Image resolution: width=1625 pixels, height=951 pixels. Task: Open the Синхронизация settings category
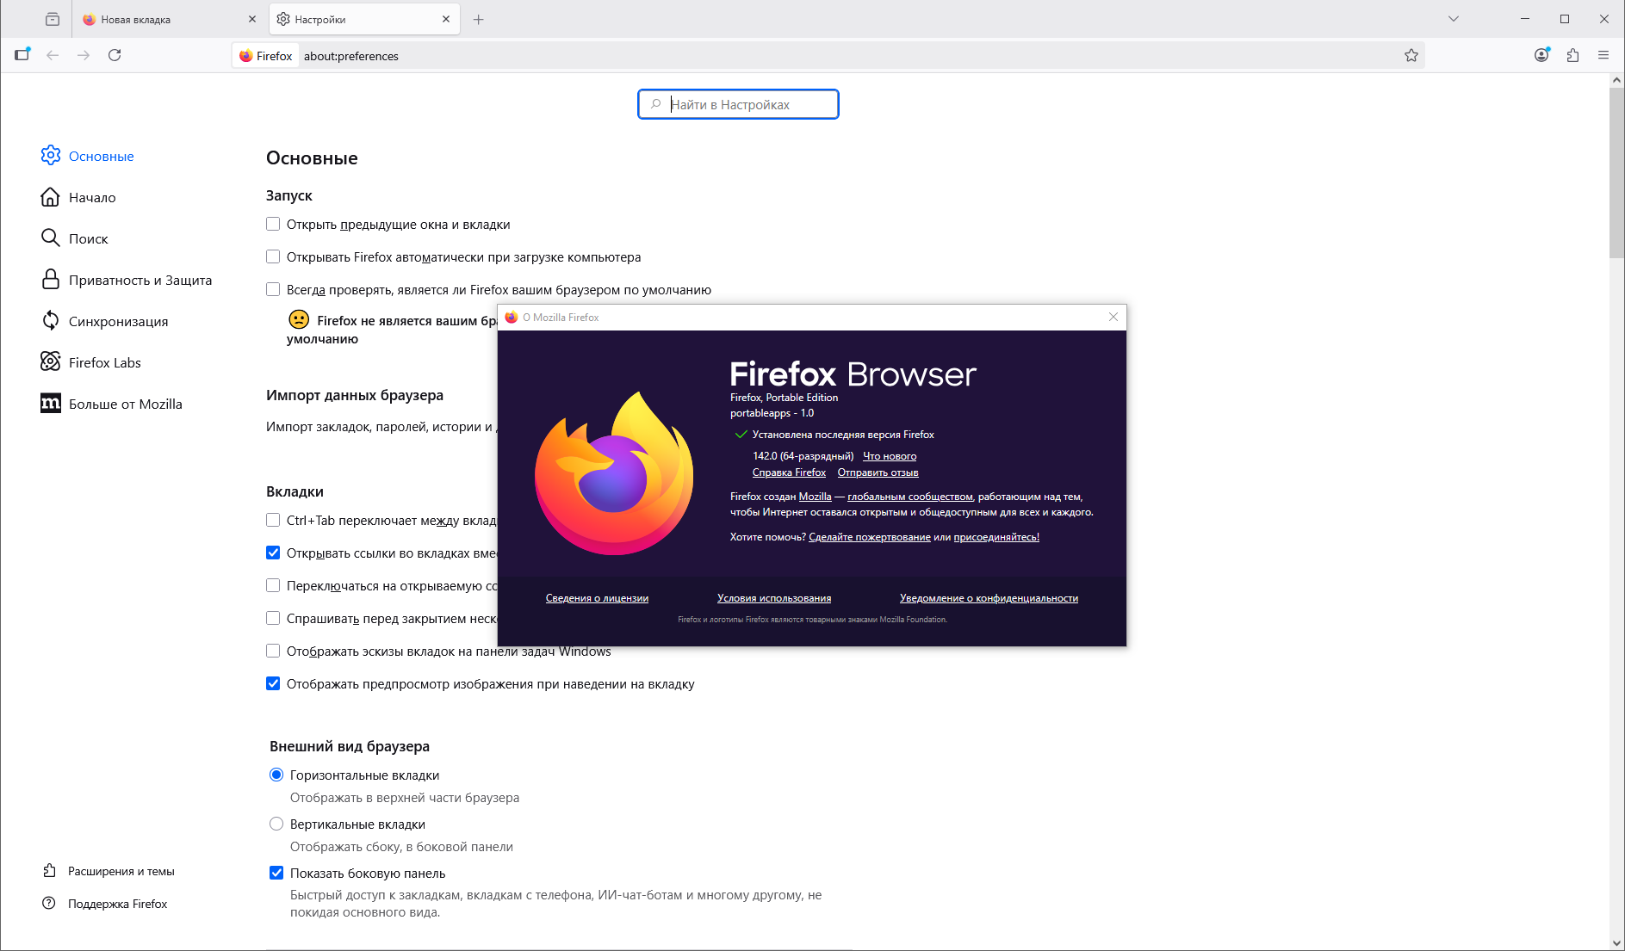pos(105,321)
